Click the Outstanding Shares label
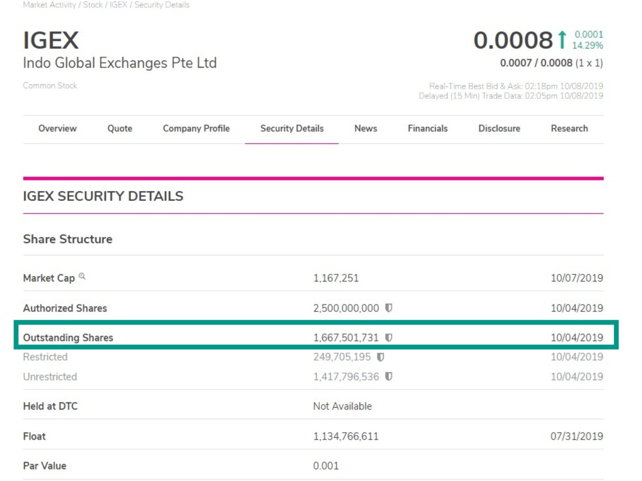Image resolution: width=642 pixels, height=481 pixels. [68, 338]
